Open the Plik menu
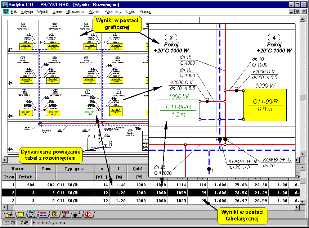The height and width of the screenshot is (228, 309). [14, 12]
